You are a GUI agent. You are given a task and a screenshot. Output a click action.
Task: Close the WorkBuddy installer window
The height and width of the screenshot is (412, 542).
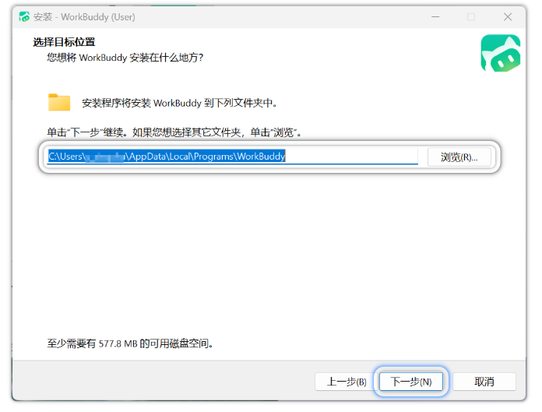click(x=508, y=16)
